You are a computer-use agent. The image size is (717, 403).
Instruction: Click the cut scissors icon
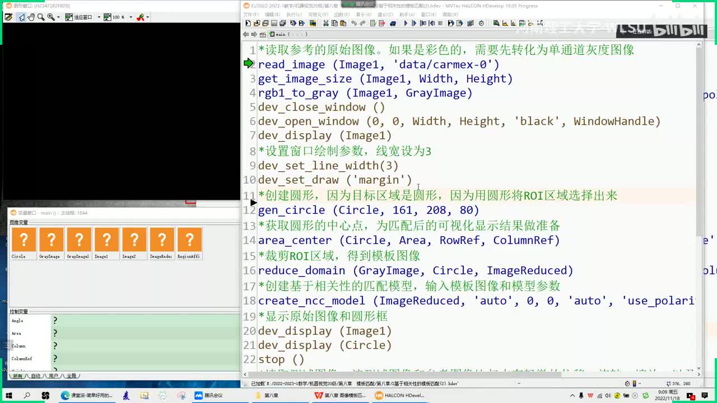click(x=326, y=24)
